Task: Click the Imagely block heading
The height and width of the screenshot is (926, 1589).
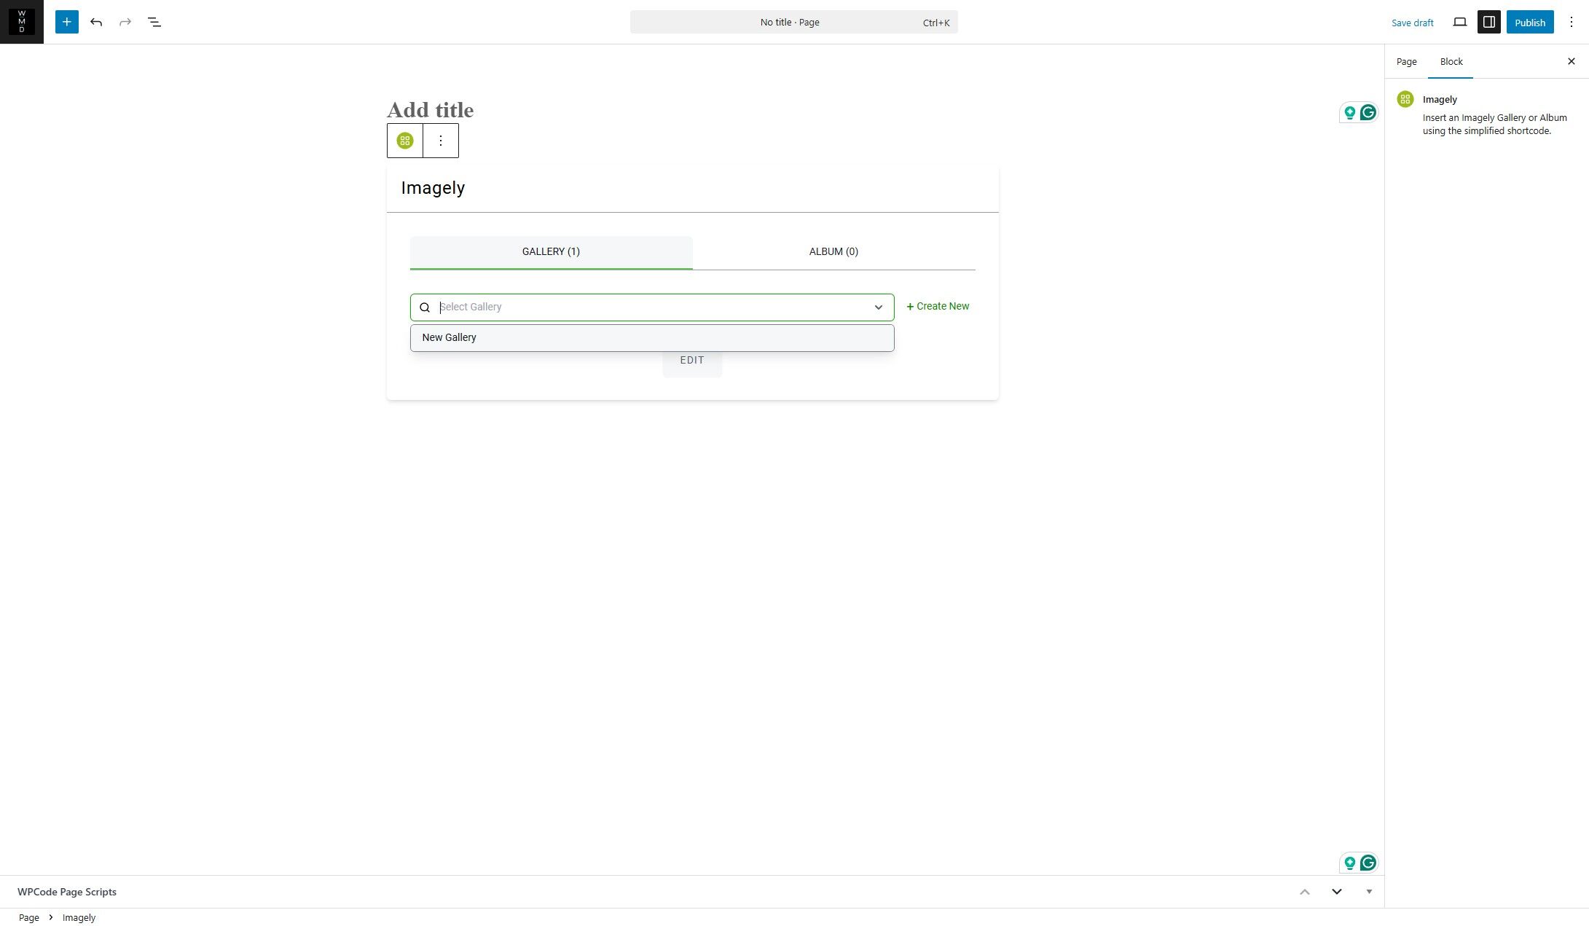Action: pos(433,188)
